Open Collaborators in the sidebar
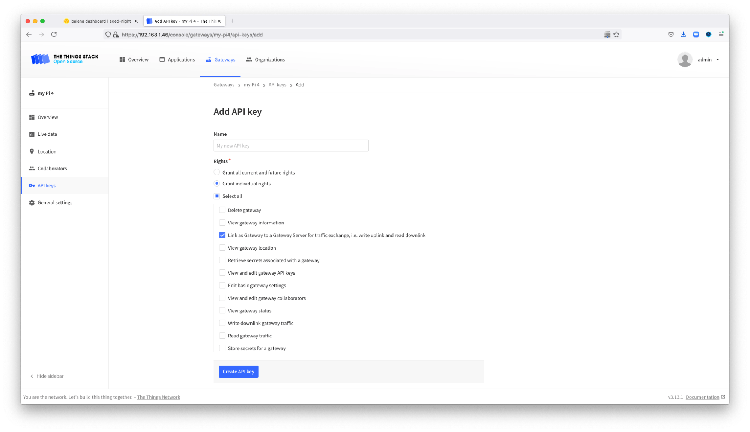This screenshot has height=432, width=750. tap(52, 169)
